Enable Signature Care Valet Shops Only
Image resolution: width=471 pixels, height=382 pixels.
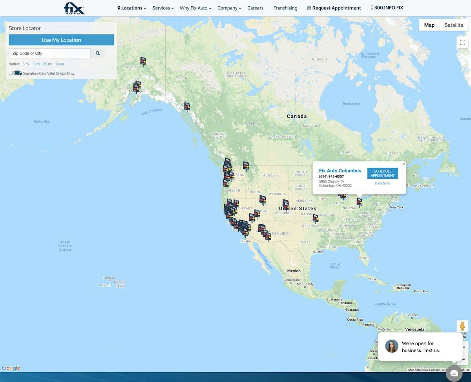tap(11, 73)
